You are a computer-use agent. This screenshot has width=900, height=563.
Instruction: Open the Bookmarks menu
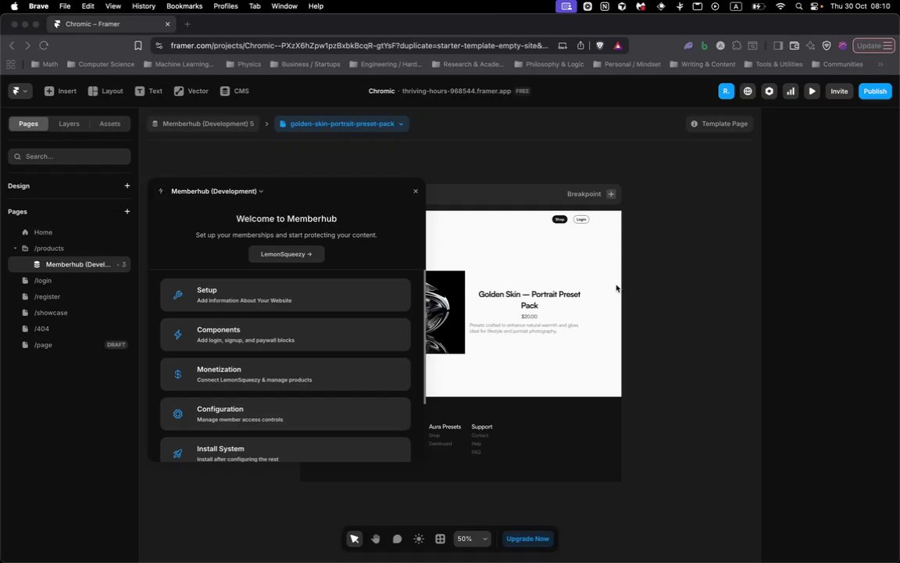(x=184, y=5)
